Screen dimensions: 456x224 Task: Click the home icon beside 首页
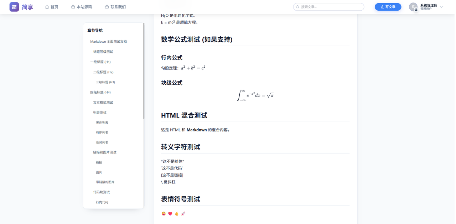47,7
